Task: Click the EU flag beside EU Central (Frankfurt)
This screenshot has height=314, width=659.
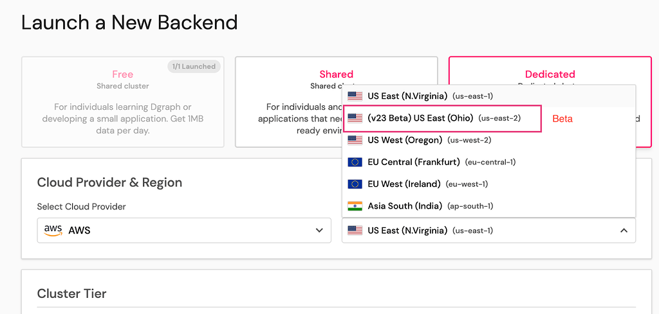Action: point(355,162)
